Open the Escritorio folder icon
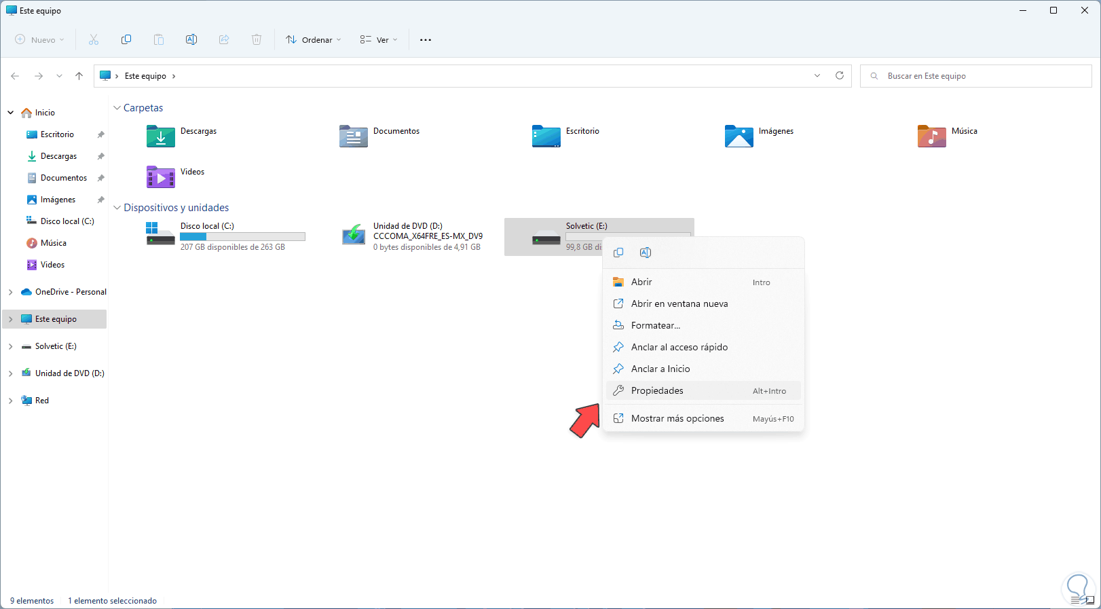Image resolution: width=1101 pixels, height=609 pixels. [x=546, y=136]
